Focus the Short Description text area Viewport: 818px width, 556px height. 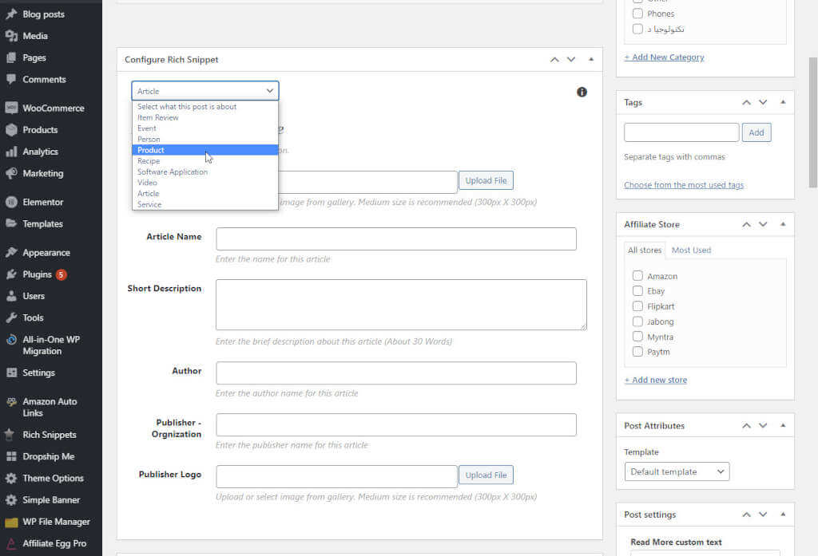(401, 305)
